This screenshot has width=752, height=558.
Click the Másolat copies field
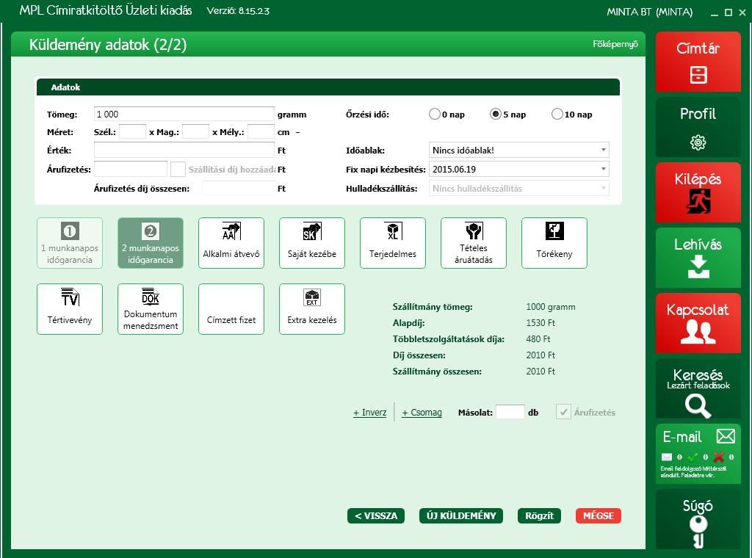(x=510, y=412)
